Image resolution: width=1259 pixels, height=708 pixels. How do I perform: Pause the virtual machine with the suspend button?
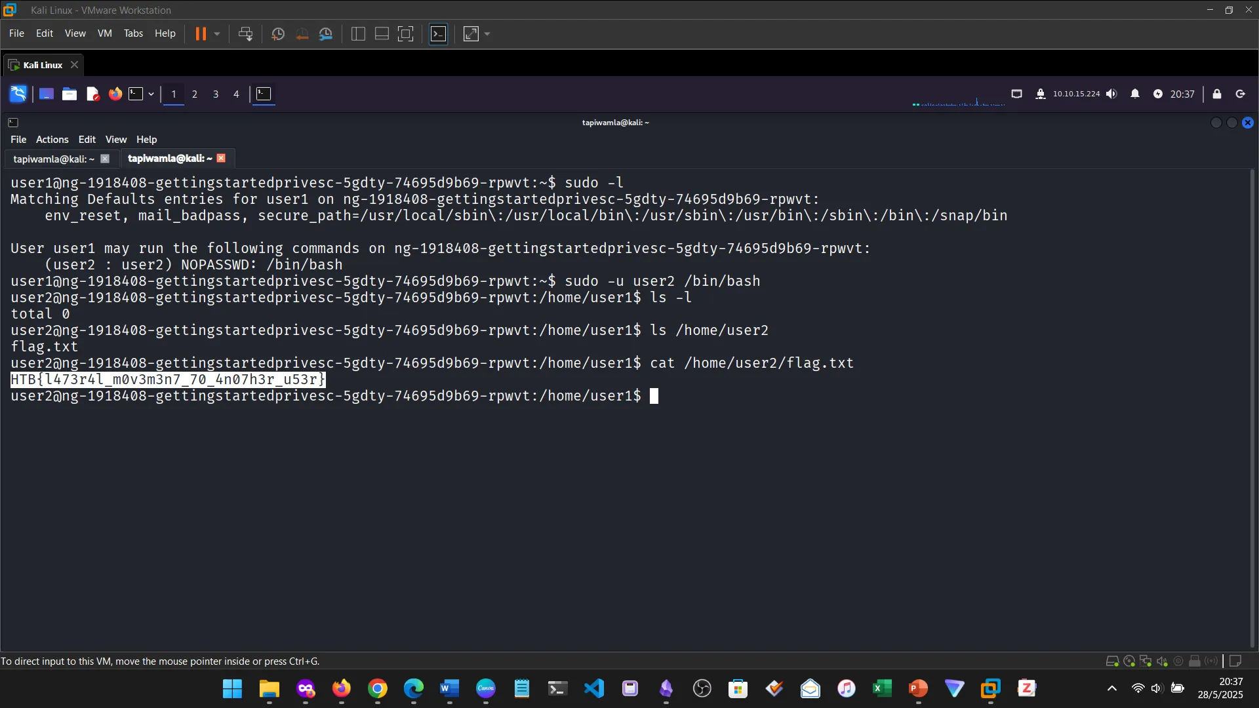click(202, 33)
